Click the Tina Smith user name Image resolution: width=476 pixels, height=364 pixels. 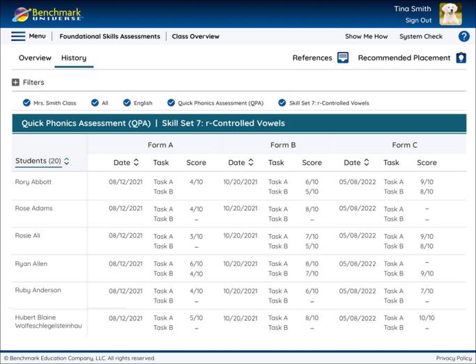413,9
